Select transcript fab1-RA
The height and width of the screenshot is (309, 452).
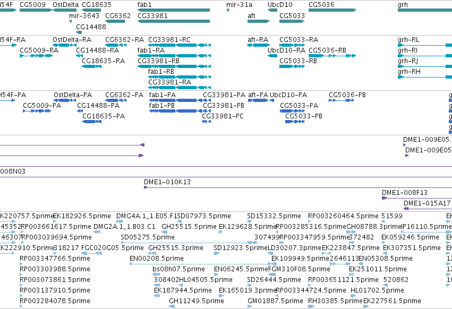coord(174,56)
